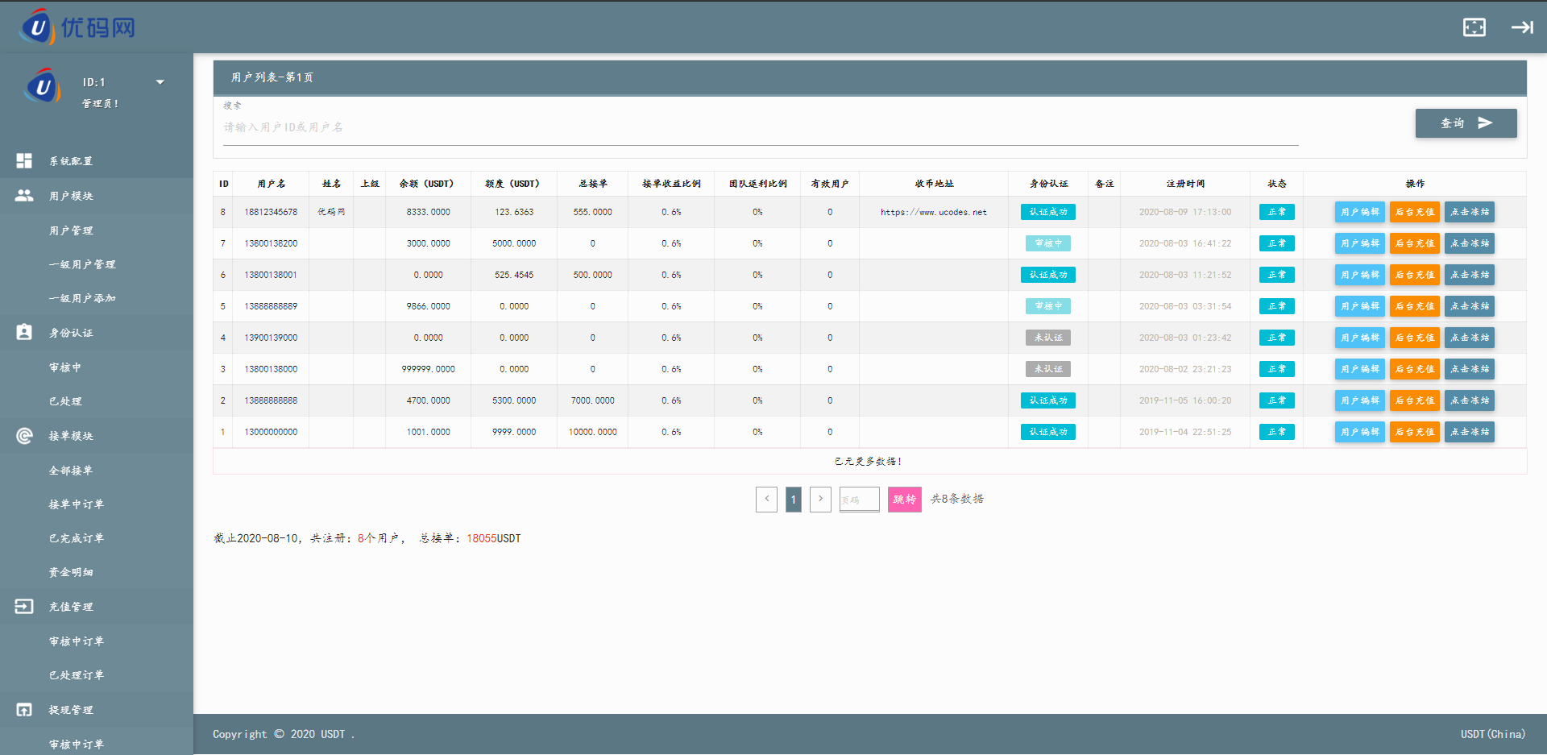Click 点击冻结 for user 13888888889
Screen dimensions: 1547x755
tap(1469, 306)
